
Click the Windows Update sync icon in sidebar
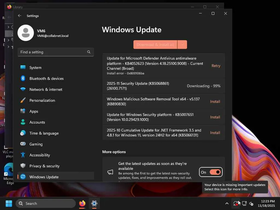23,177
